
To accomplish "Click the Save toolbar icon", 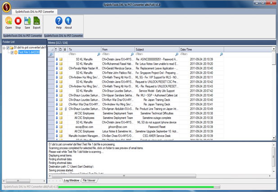I will point(27,23).
